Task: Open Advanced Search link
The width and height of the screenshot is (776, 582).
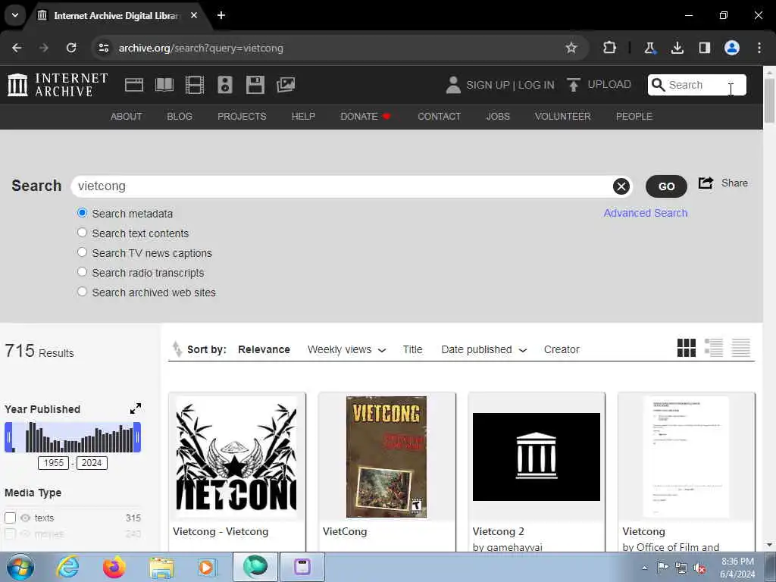Action: click(x=646, y=213)
